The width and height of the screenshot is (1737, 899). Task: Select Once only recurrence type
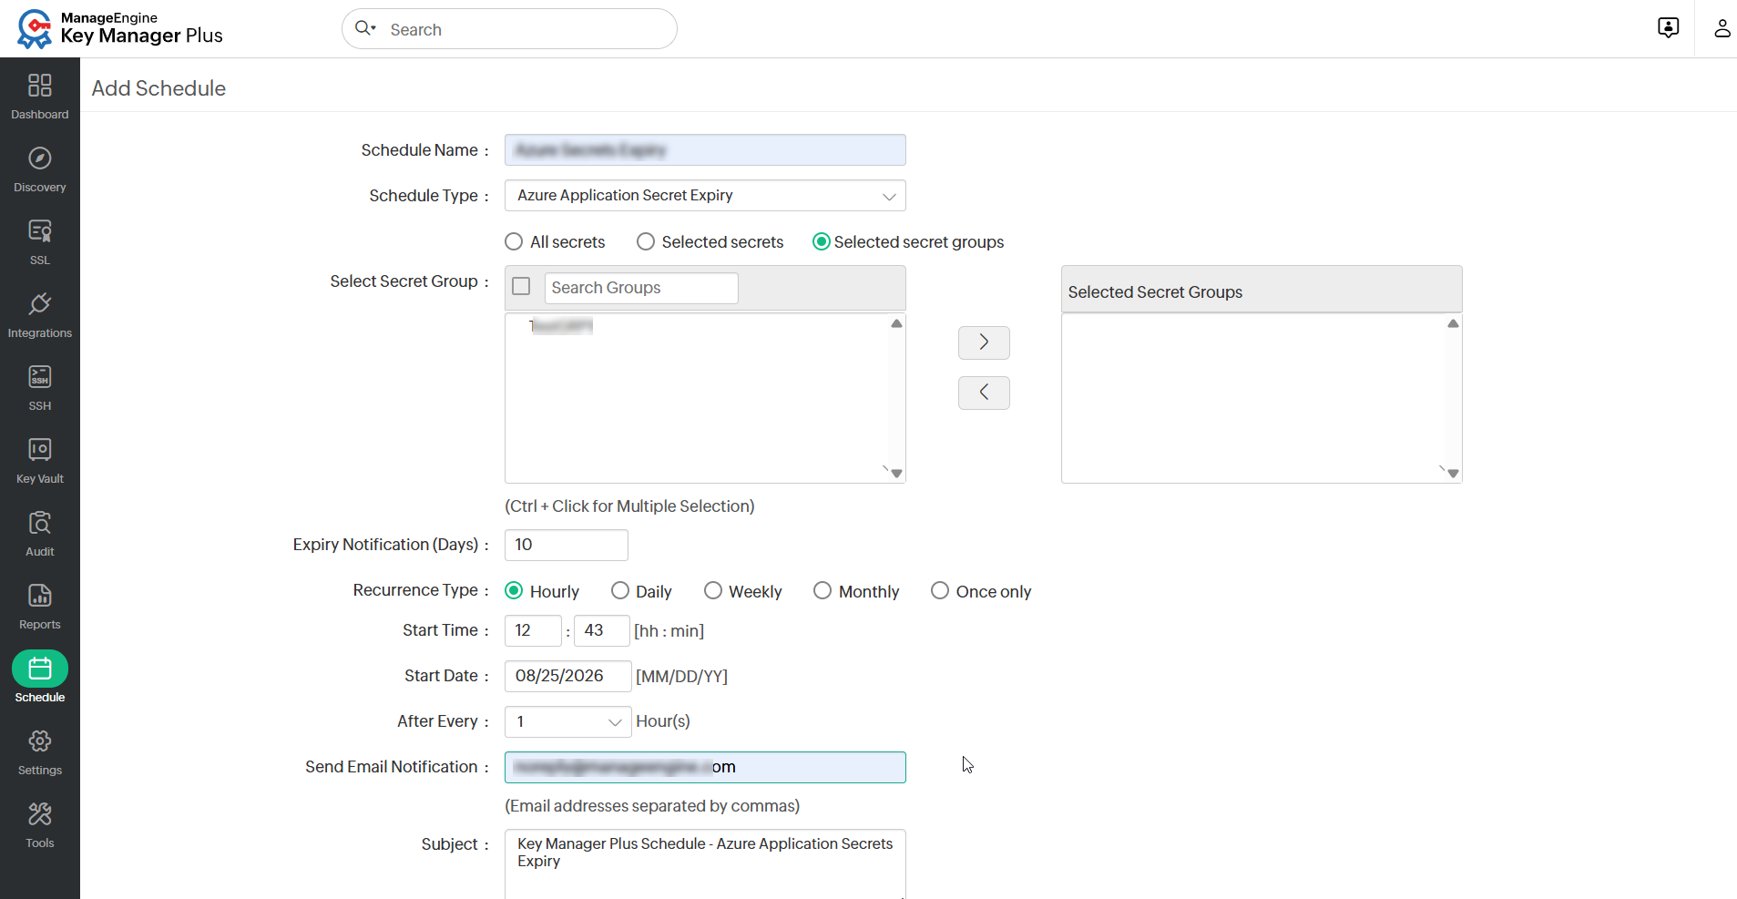coord(940,591)
